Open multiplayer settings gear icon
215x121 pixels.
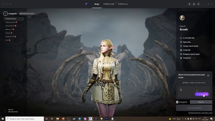click(208, 75)
